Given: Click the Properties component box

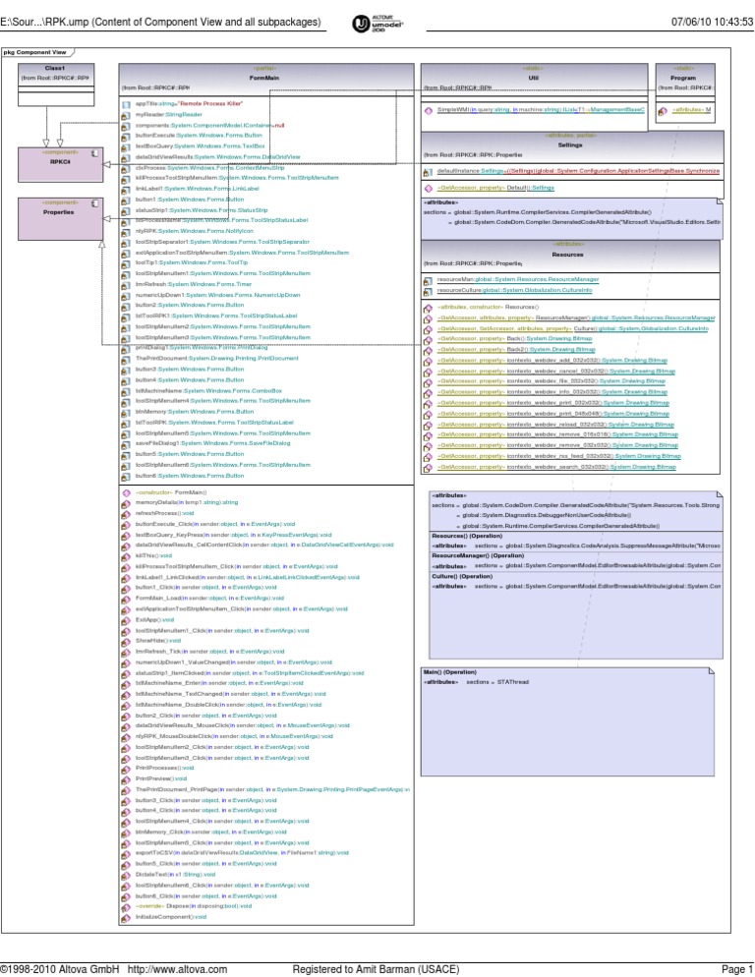Looking at the screenshot, I should (61, 219).
